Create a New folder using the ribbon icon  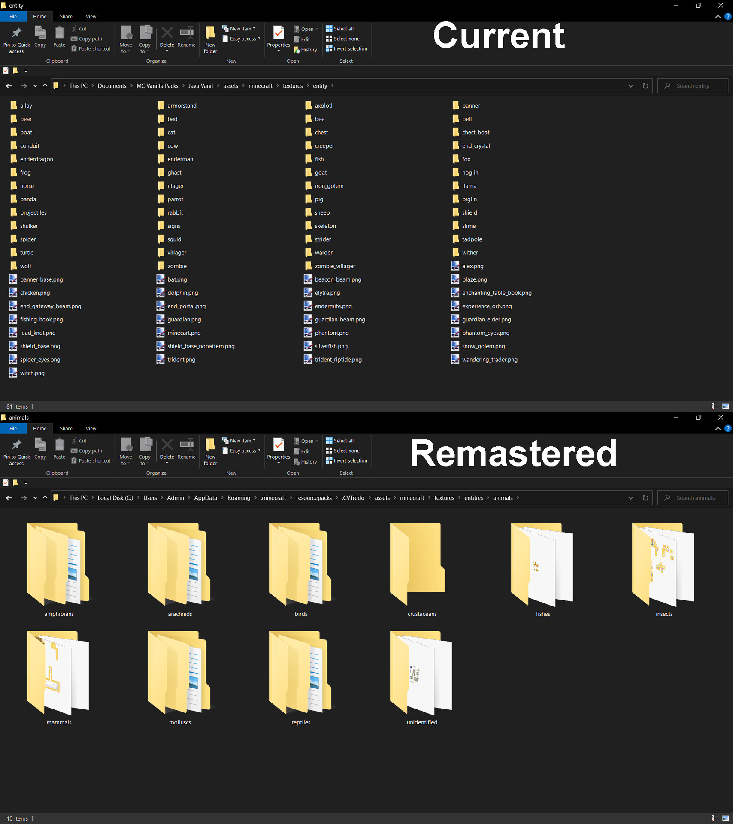tap(210, 39)
